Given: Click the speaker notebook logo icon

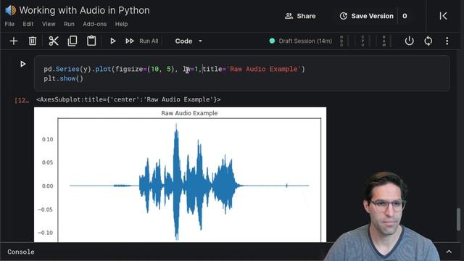Looking at the screenshot, I should (x=10, y=10).
